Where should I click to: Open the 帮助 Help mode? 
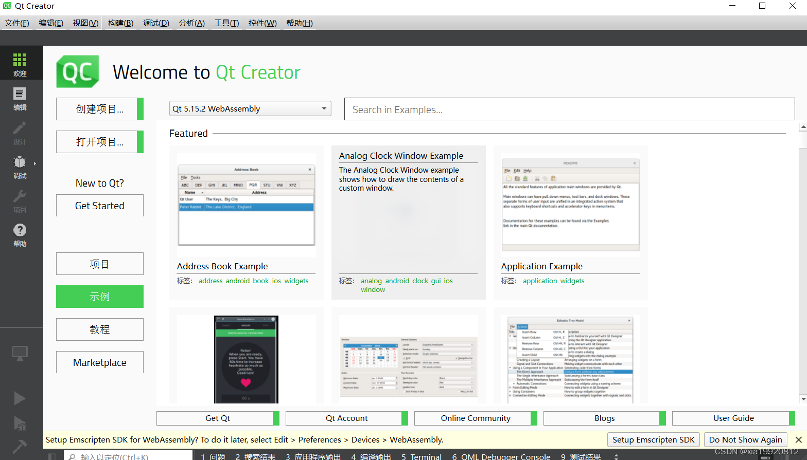(x=20, y=234)
